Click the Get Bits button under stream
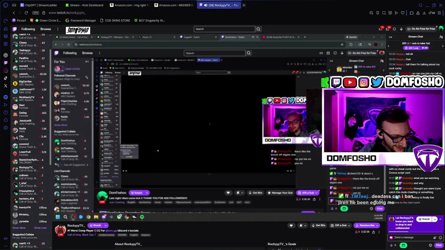This screenshot has height=250, width=445. point(319,225)
